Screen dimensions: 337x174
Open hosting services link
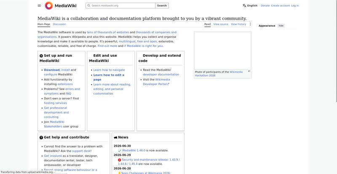[55, 103]
